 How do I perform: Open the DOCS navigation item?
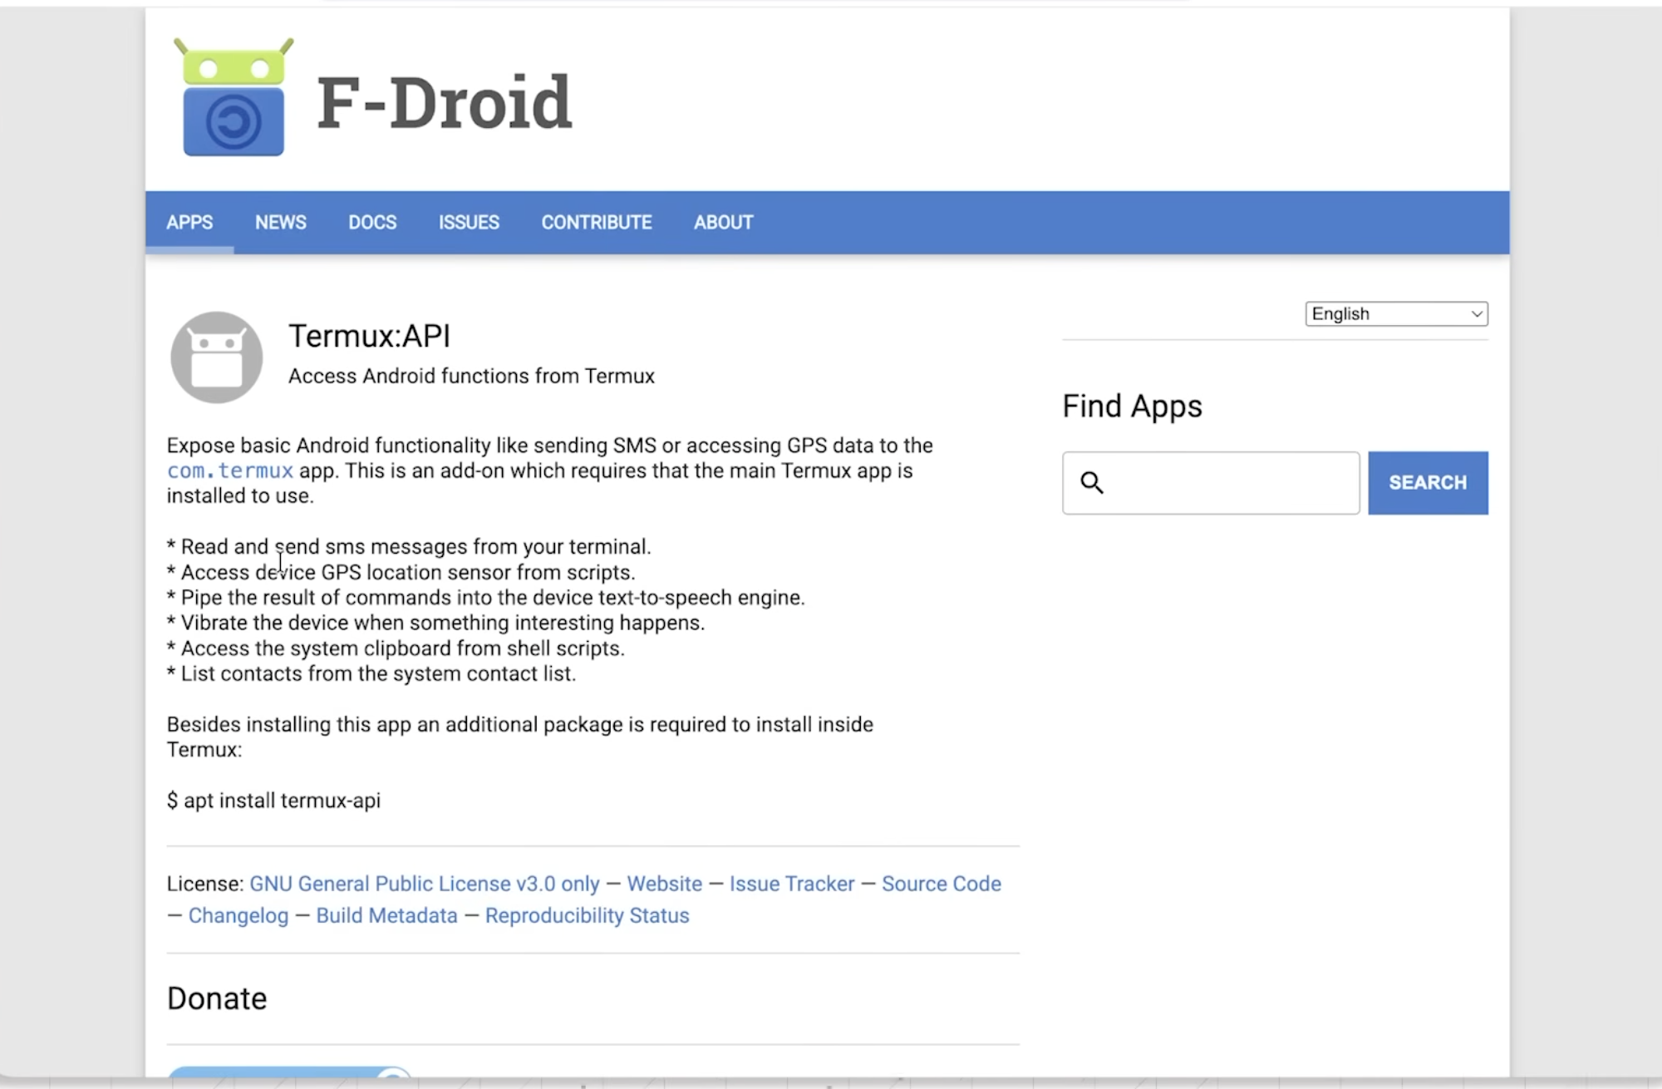click(x=372, y=223)
